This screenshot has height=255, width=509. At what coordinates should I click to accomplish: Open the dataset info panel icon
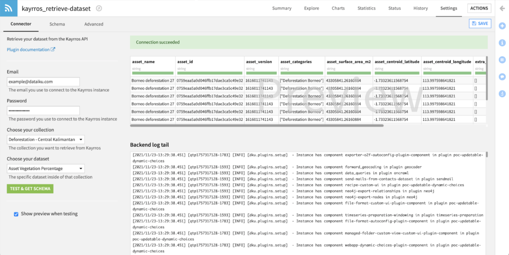point(502,43)
